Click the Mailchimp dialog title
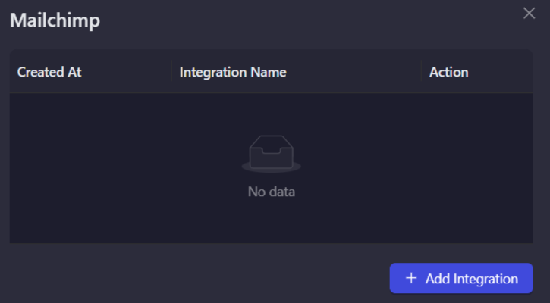Image resolution: width=550 pixels, height=303 pixels. point(55,20)
